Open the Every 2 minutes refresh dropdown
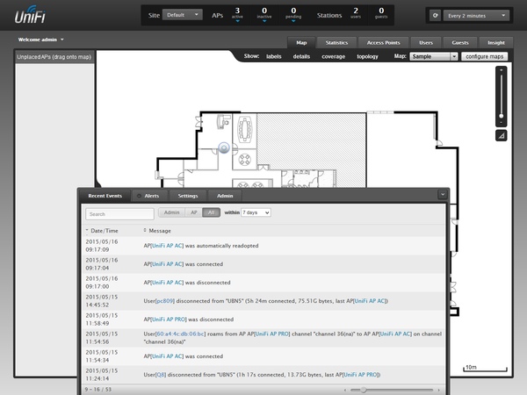The width and height of the screenshot is (527, 395). click(476, 16)
